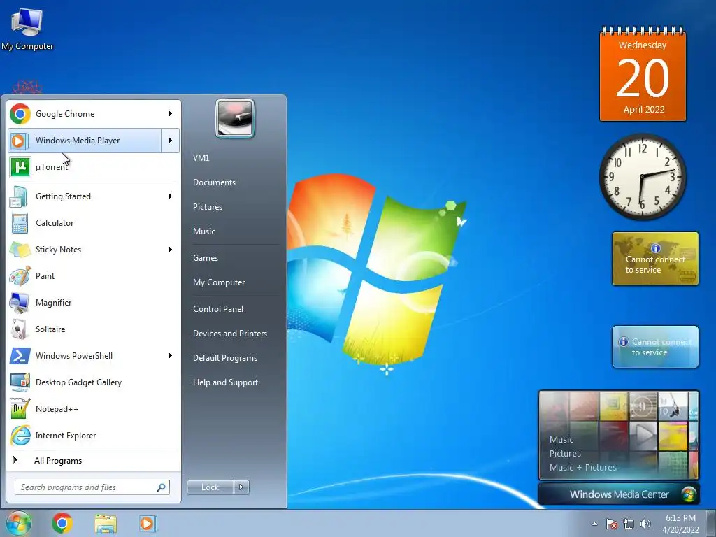Select the My Computer desktop icon

pyautogui.click(x=27, y=28)
